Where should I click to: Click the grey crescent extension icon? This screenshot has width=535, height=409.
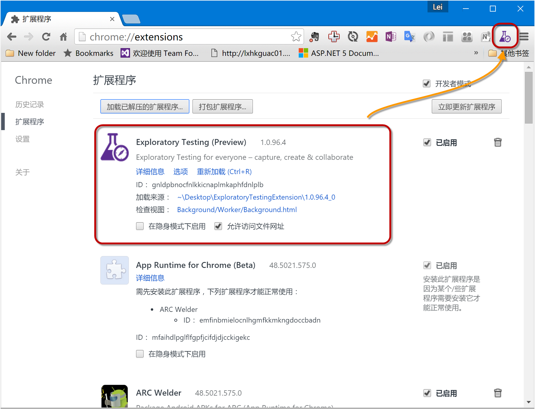pos(429,37)
